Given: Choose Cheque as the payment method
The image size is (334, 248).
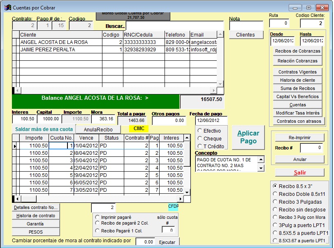Looking at the screenshot, I should coord(200,139).
